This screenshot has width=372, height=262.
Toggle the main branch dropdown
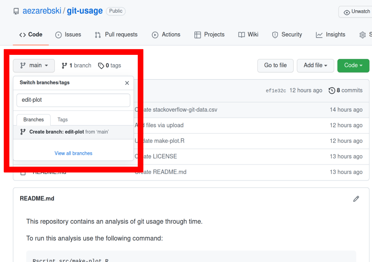click(34, 66)
